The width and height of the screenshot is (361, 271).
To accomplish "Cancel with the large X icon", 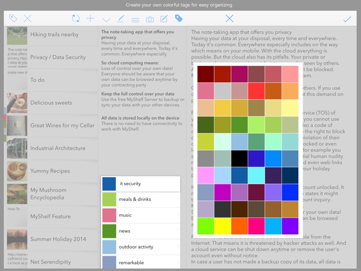I will coord(229,18).
